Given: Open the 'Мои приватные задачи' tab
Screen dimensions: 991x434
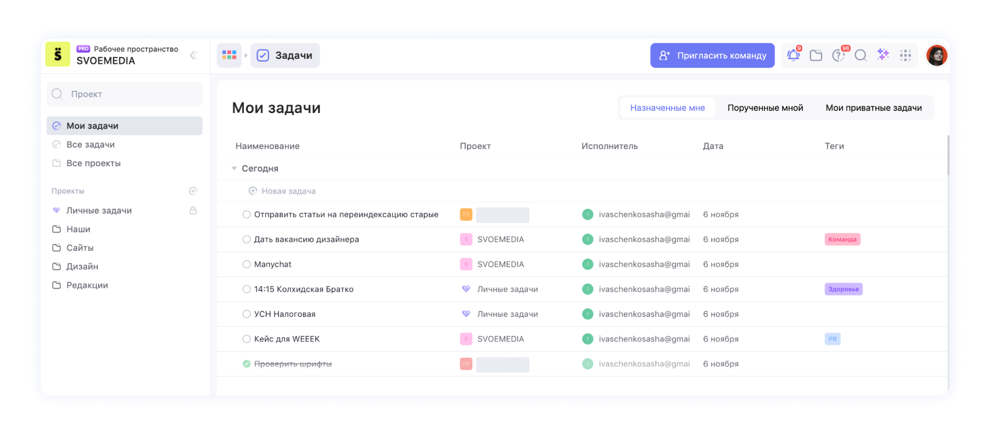Looking at the screenshot, I should point(874,108).
